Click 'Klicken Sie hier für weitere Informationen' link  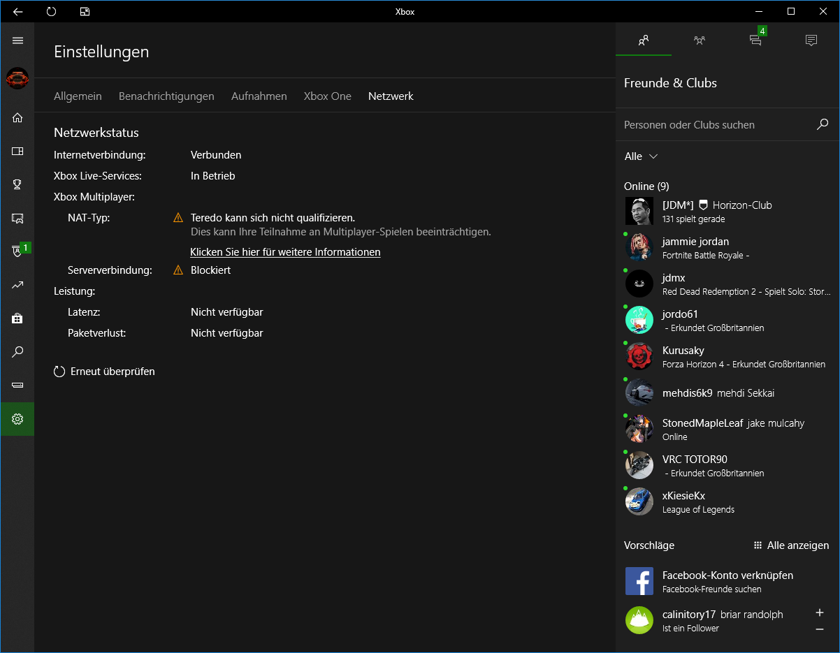286,252
